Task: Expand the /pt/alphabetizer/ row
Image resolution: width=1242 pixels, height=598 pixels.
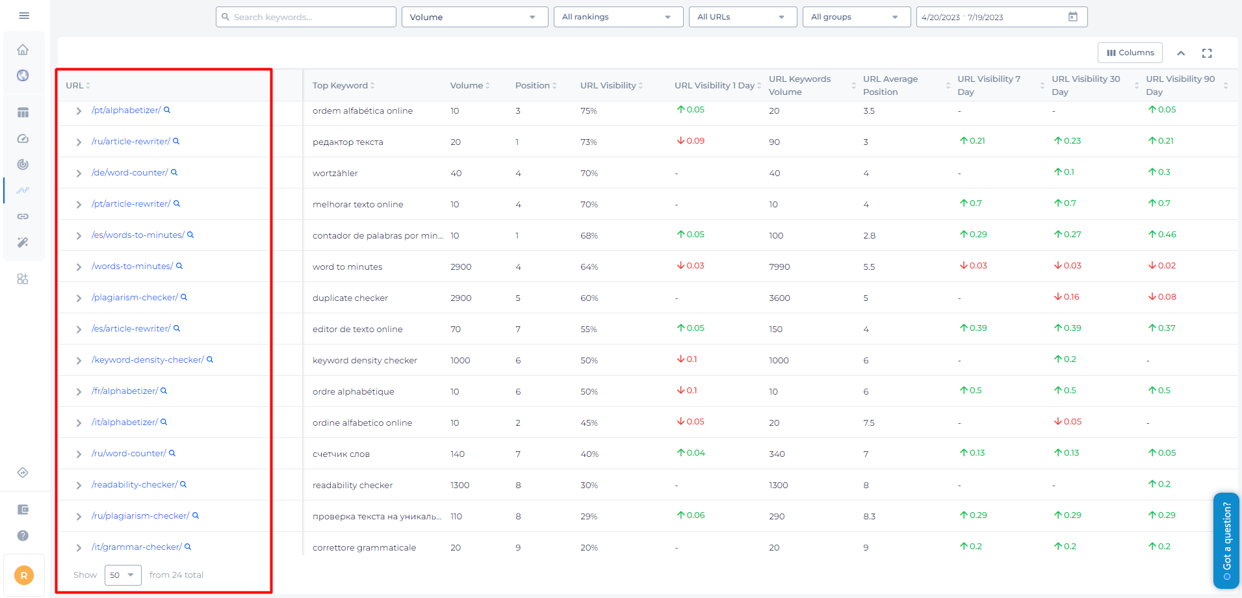Action: point(79,111)
